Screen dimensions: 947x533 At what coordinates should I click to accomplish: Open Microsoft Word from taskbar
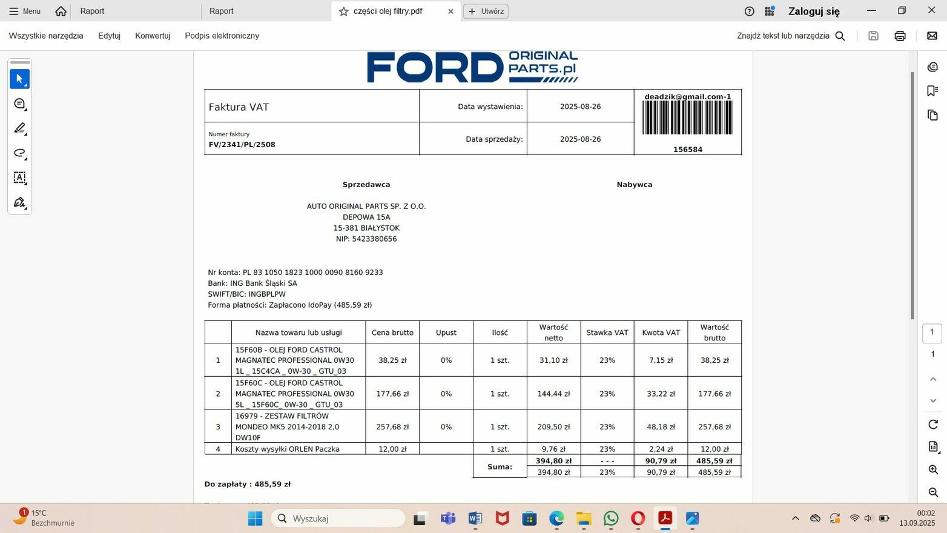475,518
